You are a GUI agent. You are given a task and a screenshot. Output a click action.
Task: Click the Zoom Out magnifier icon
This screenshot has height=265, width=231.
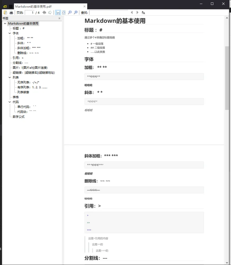tap(70, 13)
